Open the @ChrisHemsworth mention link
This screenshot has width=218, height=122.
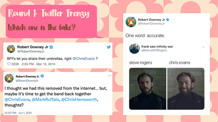click(x=79, y=100)
